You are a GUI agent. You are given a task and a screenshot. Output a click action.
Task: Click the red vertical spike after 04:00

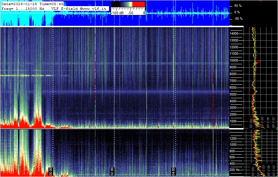click(x=213, y=82)
